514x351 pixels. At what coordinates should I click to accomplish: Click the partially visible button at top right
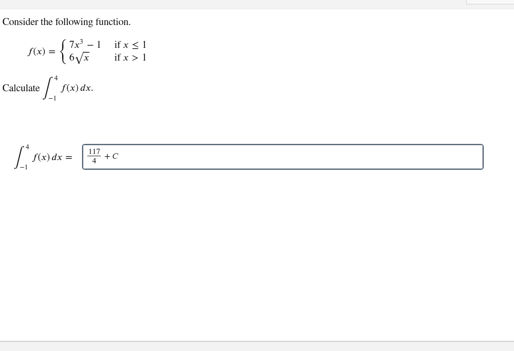point(491,3)
